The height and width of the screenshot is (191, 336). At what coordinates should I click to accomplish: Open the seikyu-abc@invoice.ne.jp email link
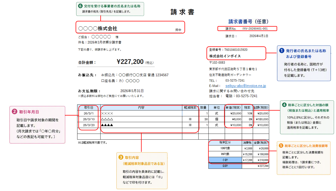click(246, 86)
